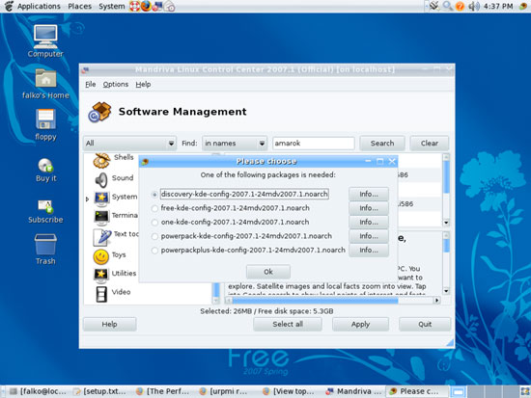Select powerpack-kde-config radio option
This screenshot has height=398, width=531.
[x=154, y=236]
